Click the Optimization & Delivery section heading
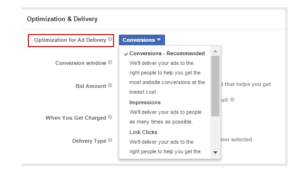Viewport: 294px width, 173px height. [62, 19]
